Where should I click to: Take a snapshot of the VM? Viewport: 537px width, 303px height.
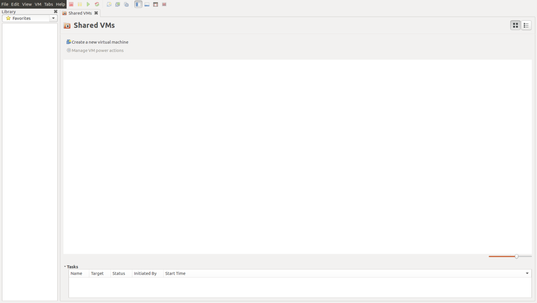[x=109, y=4]
